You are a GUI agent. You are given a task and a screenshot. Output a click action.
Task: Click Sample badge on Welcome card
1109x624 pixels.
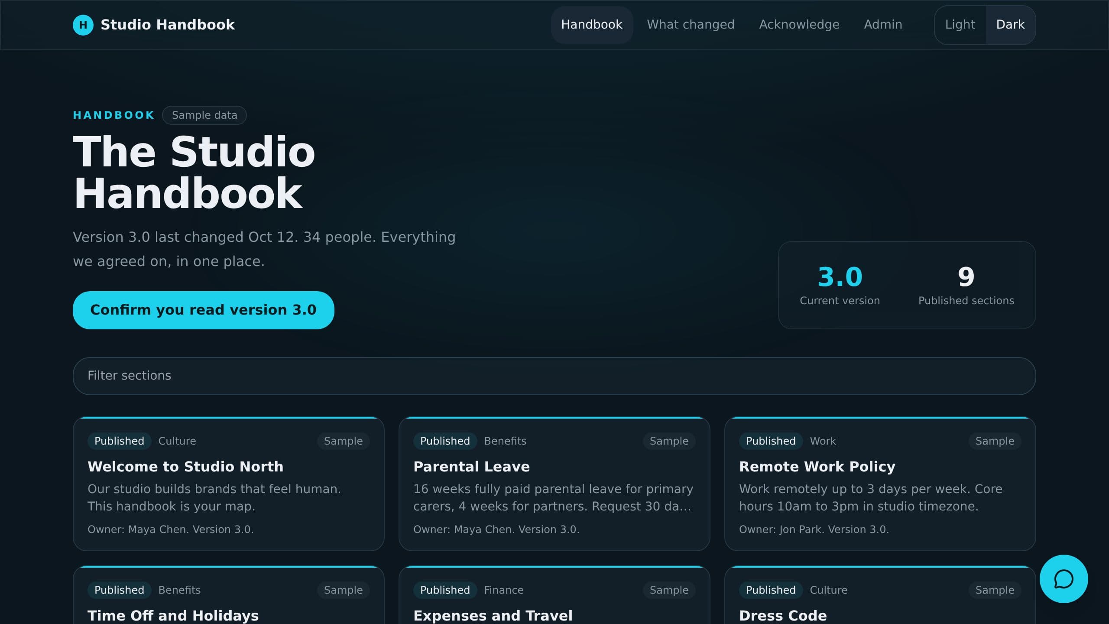coord(343,441)
